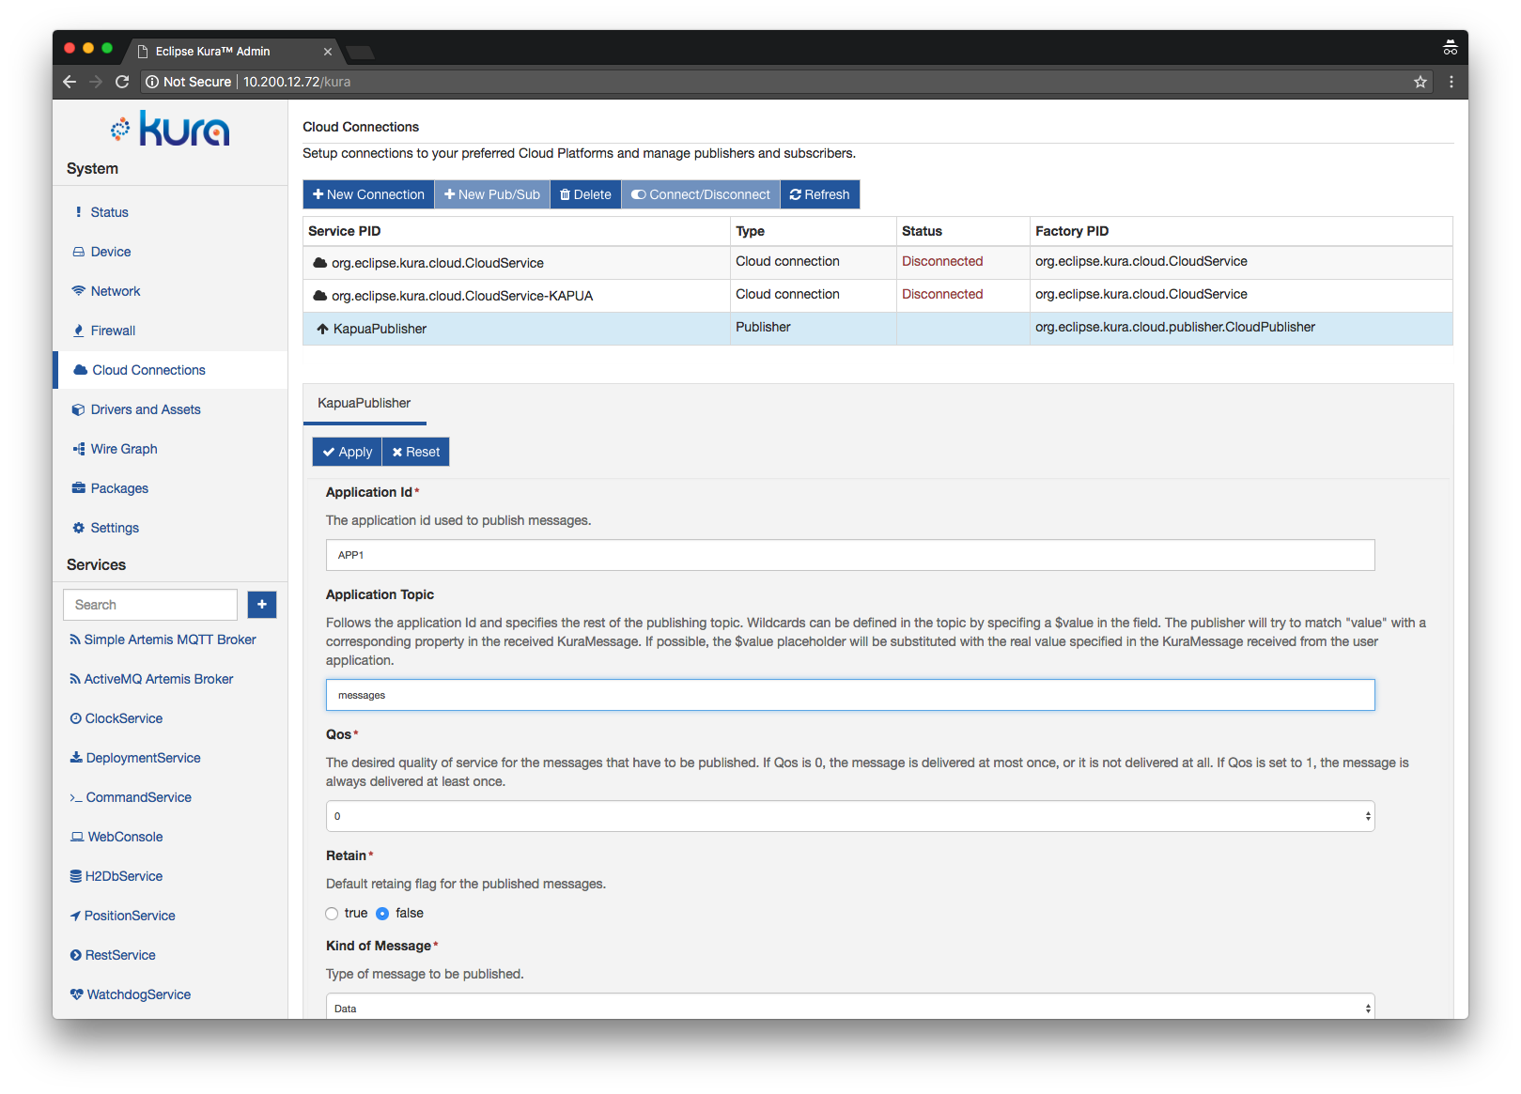Select the KapuaPublisher table row
The width and height of the screenshot is (1521, 1094).
[877, 329]
